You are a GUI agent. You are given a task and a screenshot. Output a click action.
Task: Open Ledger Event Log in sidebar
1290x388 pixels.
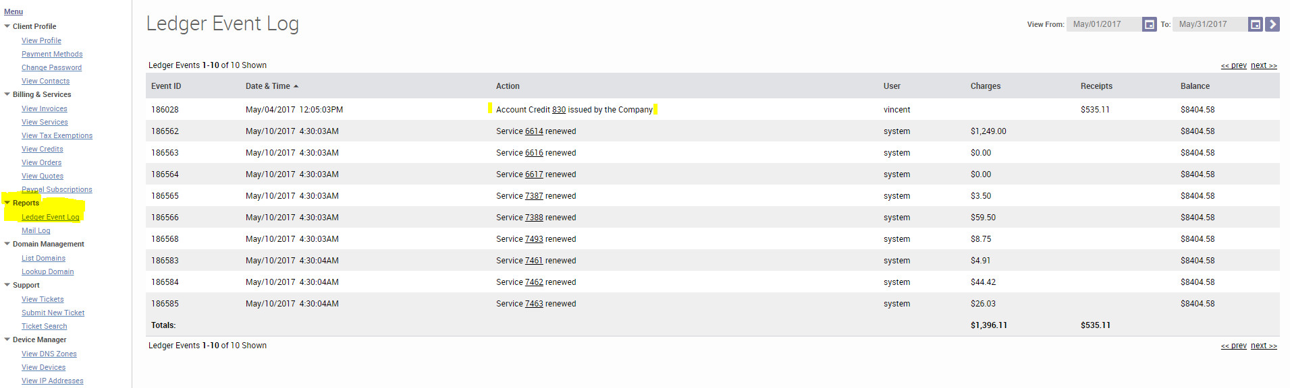click(51, 217)
